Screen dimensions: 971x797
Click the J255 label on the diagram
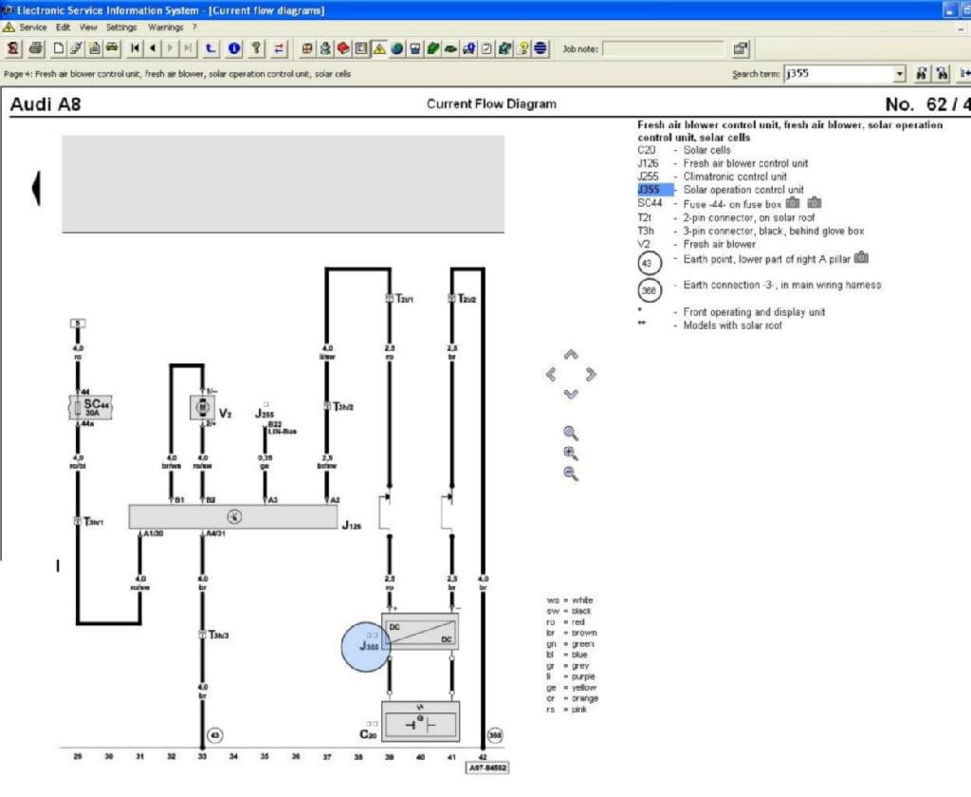265,414
